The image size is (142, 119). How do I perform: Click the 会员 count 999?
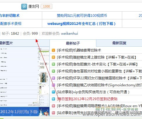pyautogui.click(x=35, y=34)
